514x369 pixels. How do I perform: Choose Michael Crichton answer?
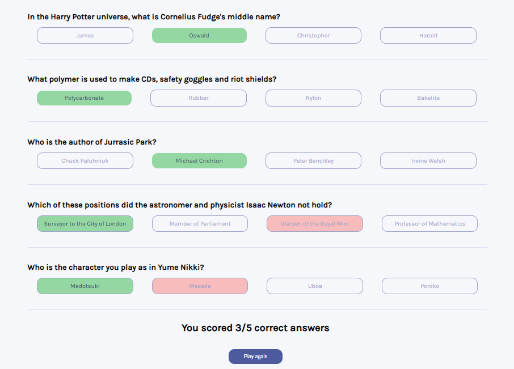[x=199, y=161]
